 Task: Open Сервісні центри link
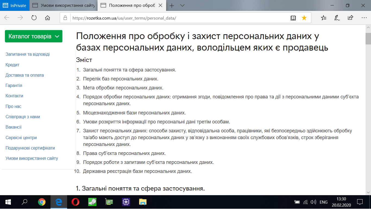point(21,138)
